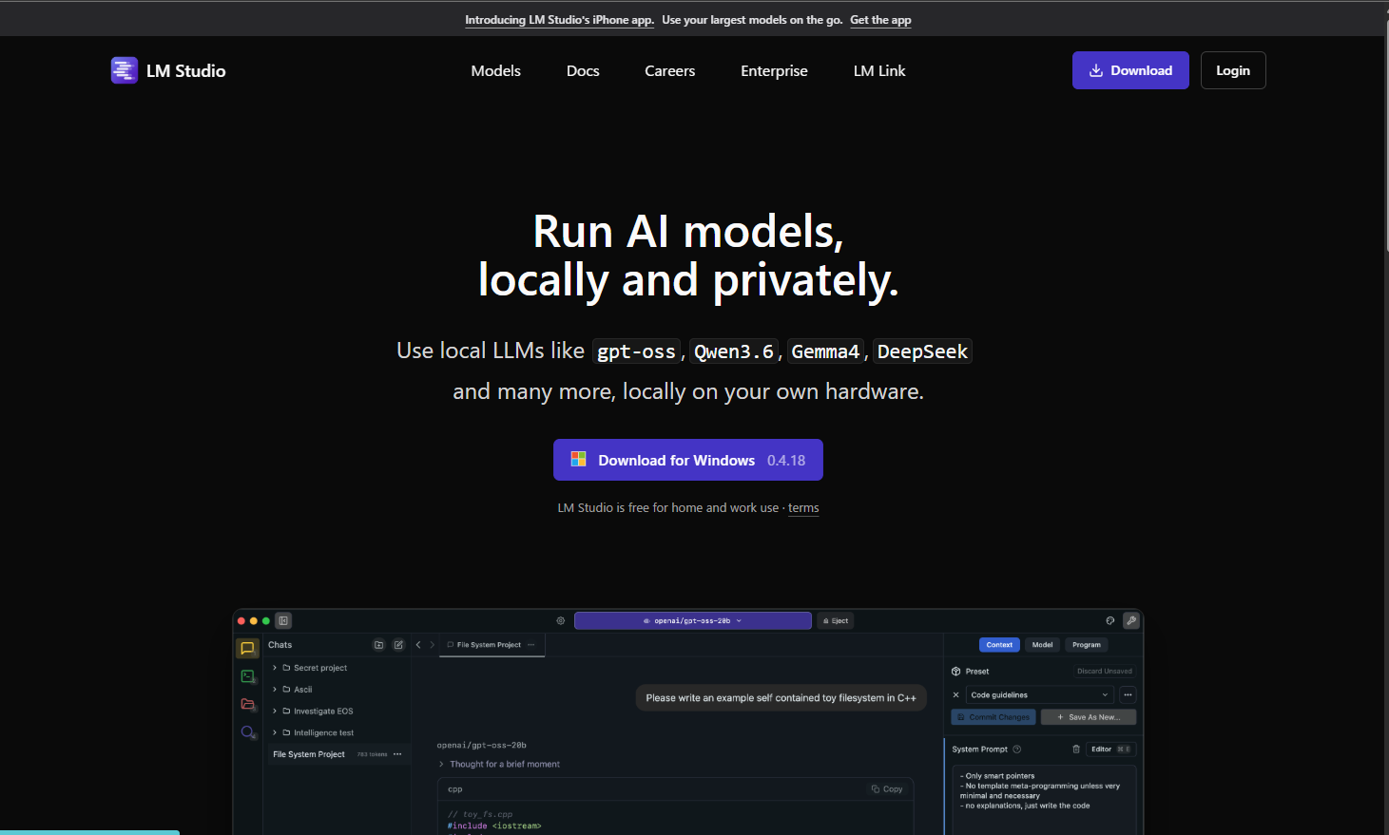Click the wrench settings icon
Screen dimensions: 1389x835
click(1131, 620)
